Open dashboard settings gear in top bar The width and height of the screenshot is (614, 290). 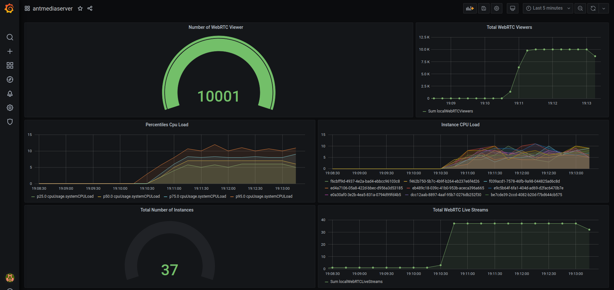(x=497, y=8)
